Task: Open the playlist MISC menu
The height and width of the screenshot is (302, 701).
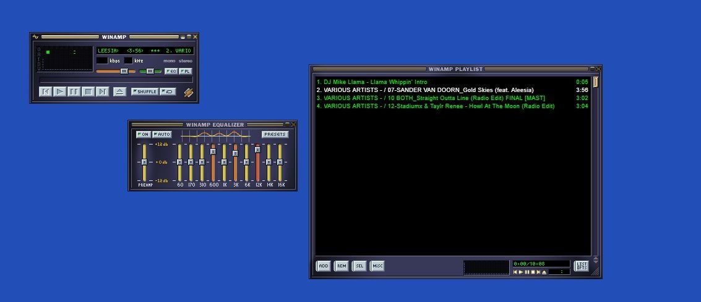Action: pyautogui.click(x=377, y=266)
